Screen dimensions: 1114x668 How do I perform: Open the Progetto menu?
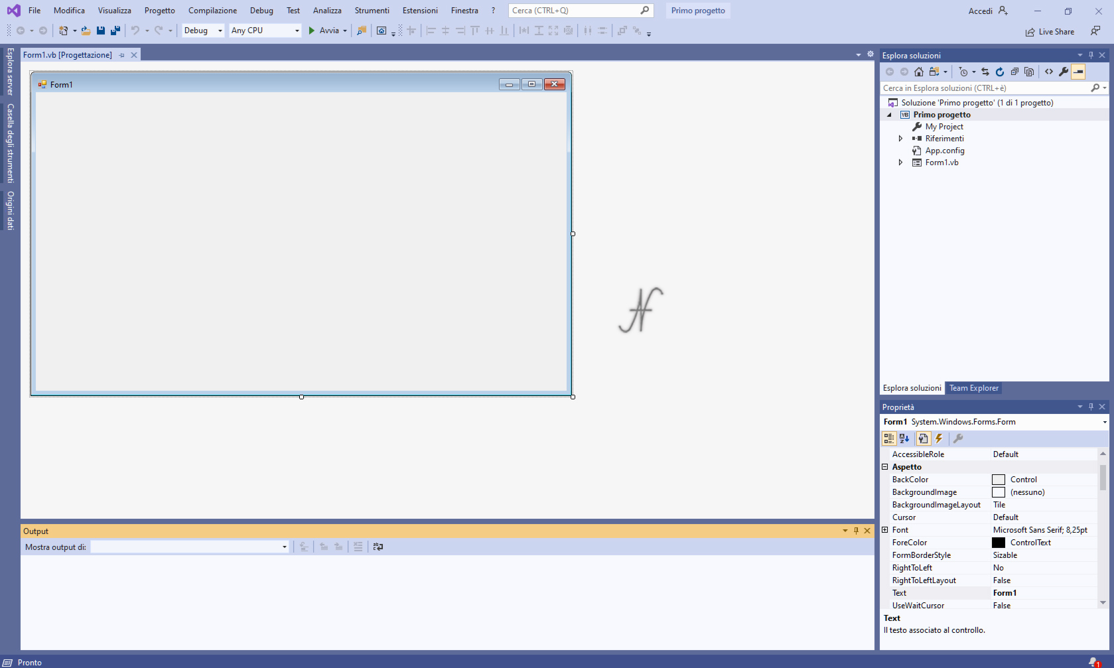[160, 11]
